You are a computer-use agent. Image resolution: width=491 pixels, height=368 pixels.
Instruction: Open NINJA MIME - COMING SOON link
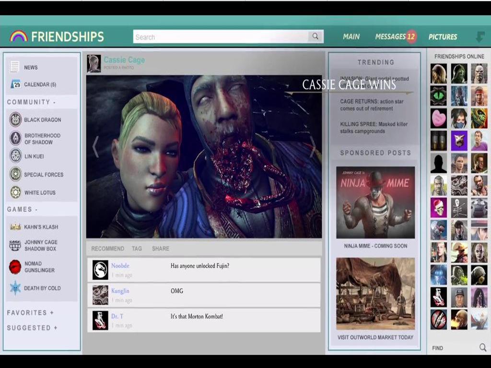375,246
